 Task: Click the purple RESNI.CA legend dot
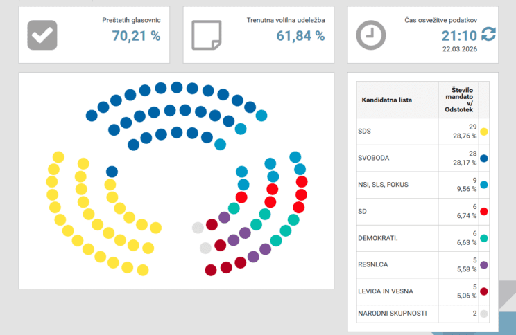tap(483, 265)
